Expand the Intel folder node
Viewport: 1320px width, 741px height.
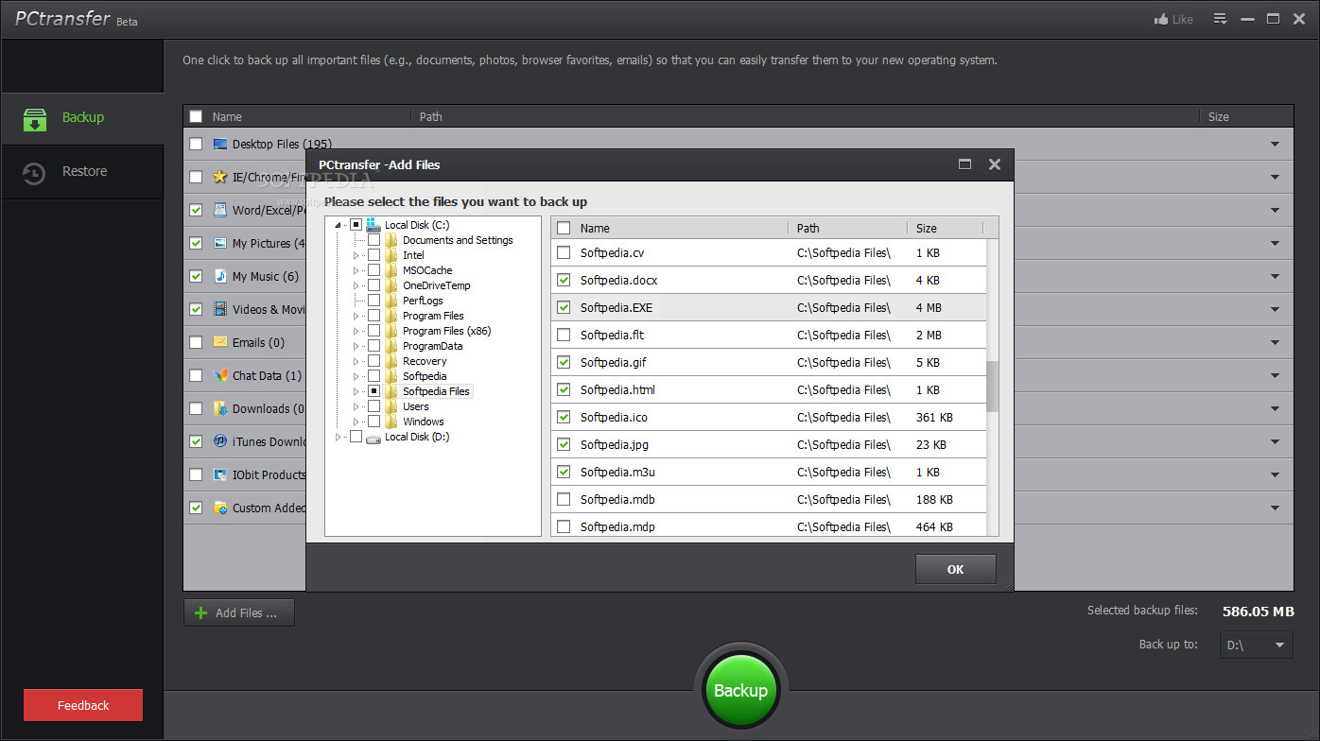coord(356,255)
